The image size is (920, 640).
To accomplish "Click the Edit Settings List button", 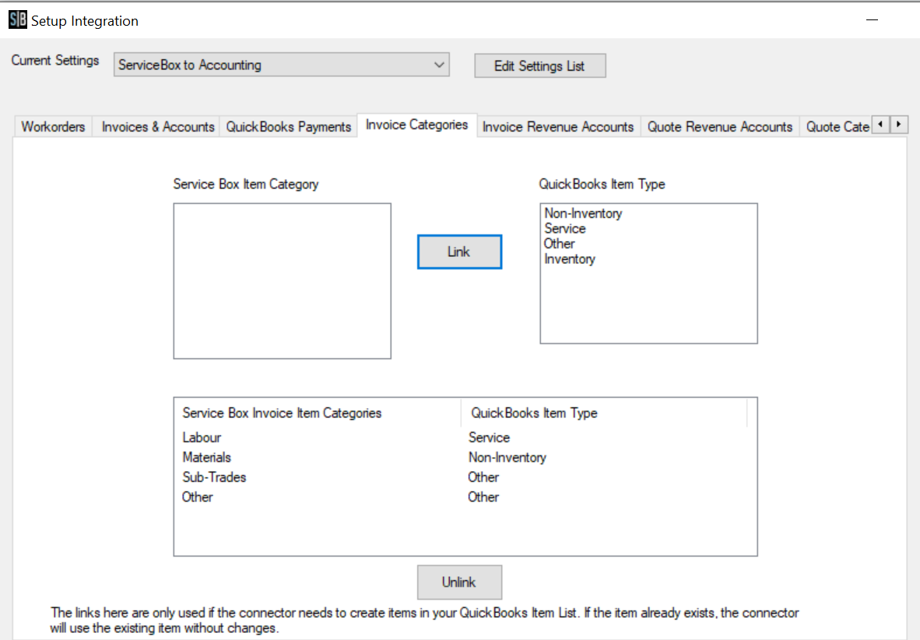I will tap(540, 65).
